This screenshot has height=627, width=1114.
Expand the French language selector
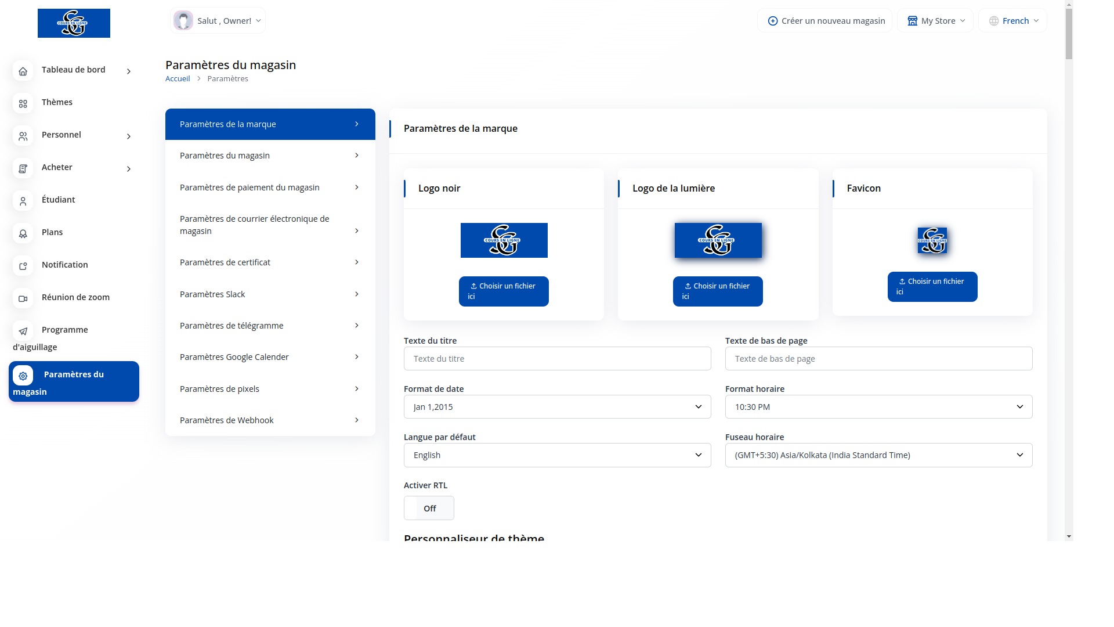pyautogui.click(x=1012, y=21)
